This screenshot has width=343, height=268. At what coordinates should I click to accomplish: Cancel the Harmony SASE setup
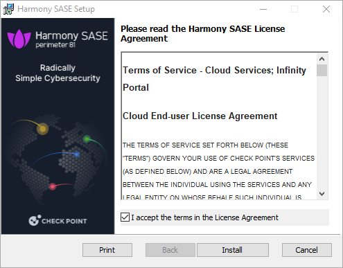click(x=307, y=250)
